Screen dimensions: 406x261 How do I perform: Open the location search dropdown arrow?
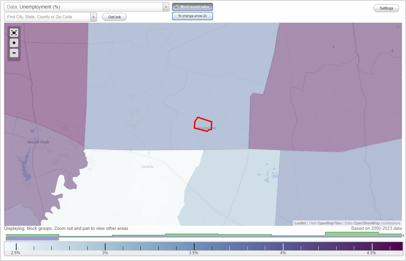coord(94,17)
